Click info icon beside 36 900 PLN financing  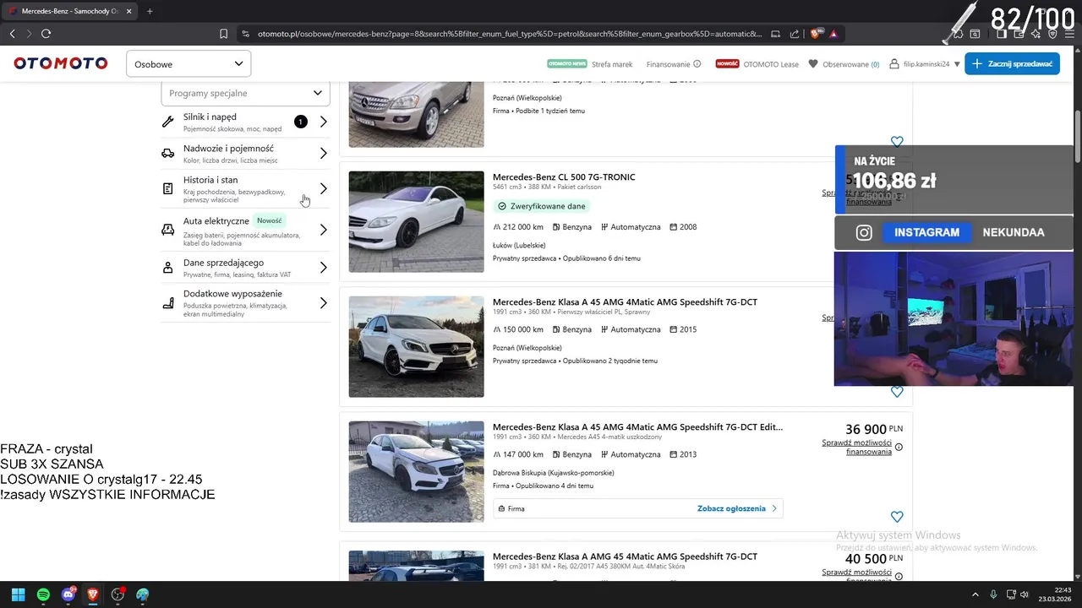(899, 447)
